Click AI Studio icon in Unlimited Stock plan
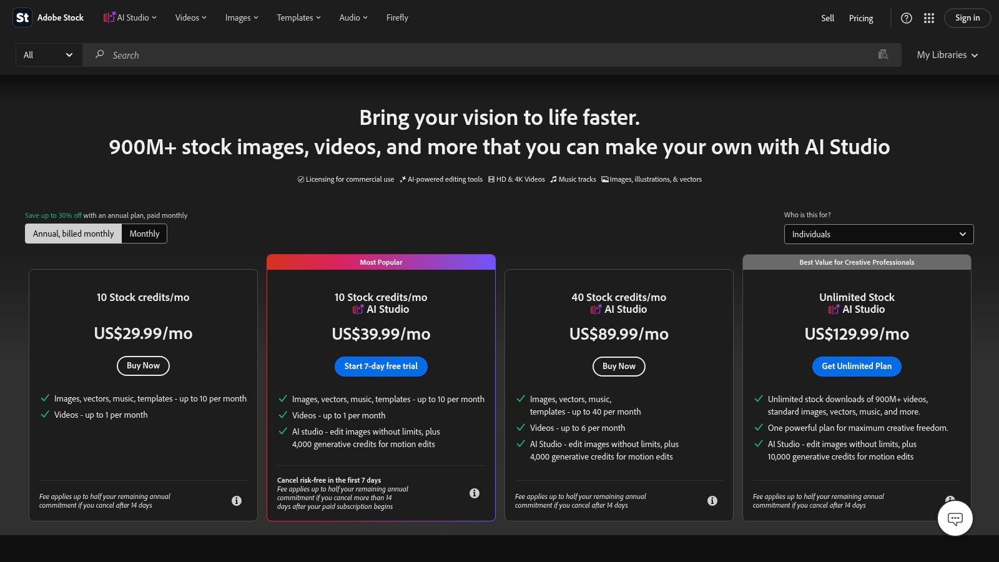This screenshot has width=999, height=562. [834, 309]
